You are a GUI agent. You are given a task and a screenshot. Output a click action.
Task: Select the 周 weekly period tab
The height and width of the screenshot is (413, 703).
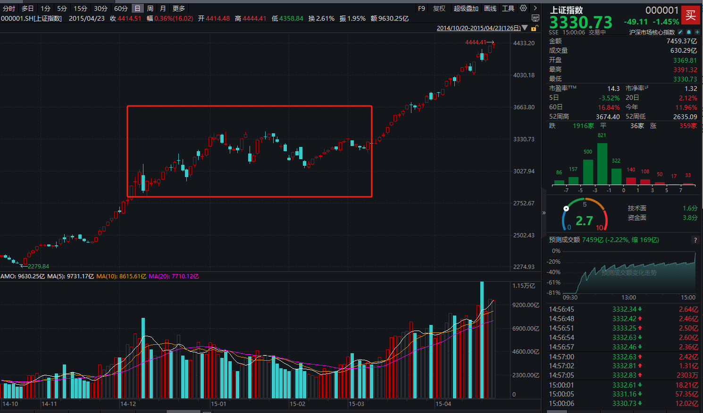point(150,8)
